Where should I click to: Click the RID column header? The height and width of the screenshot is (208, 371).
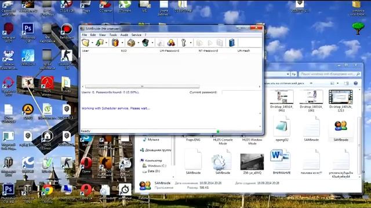click(x=123, y=51)
